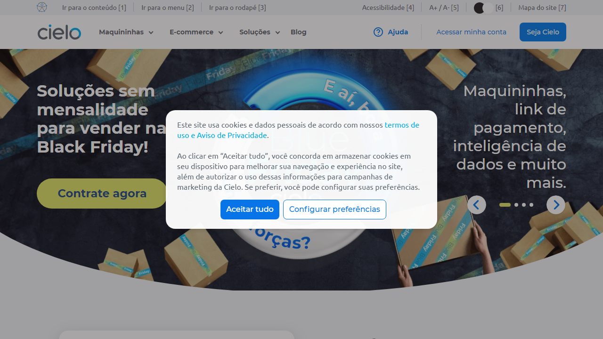Go to previous carousel slide arrow
The width and height of the screenshot is (603, 339).
click(476, 205)
